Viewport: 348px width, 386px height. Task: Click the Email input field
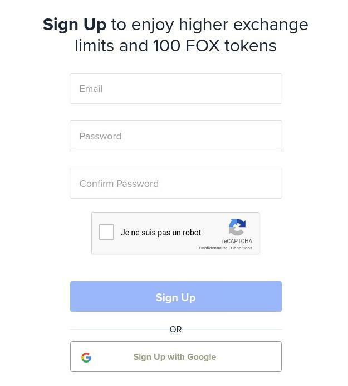(x=175, y=89)
